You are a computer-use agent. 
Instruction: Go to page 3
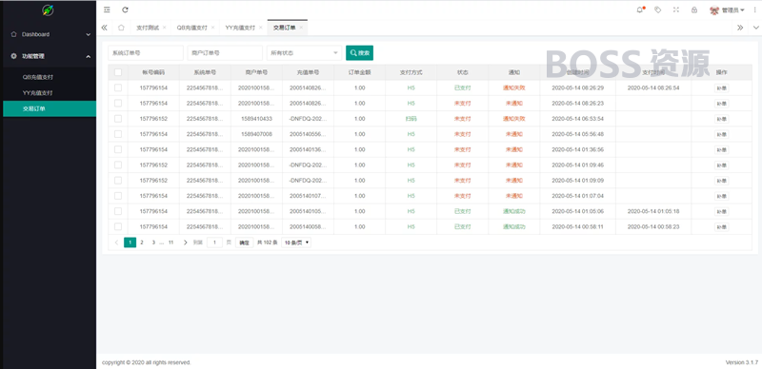(x=153, y=243)
